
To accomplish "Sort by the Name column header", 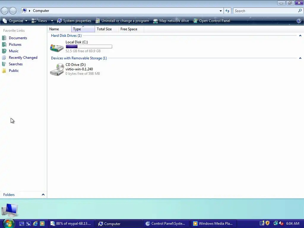I will (59, 29).
